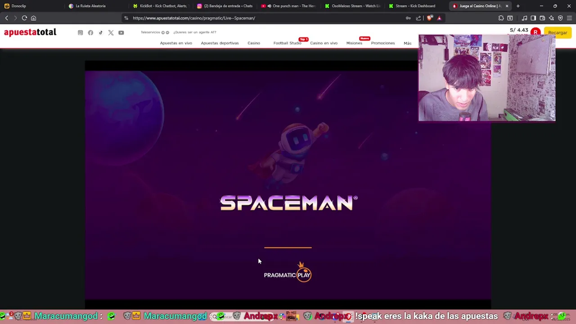
Task: Close the Juega al Casino Online tab
Action: [x=507, y=6]
